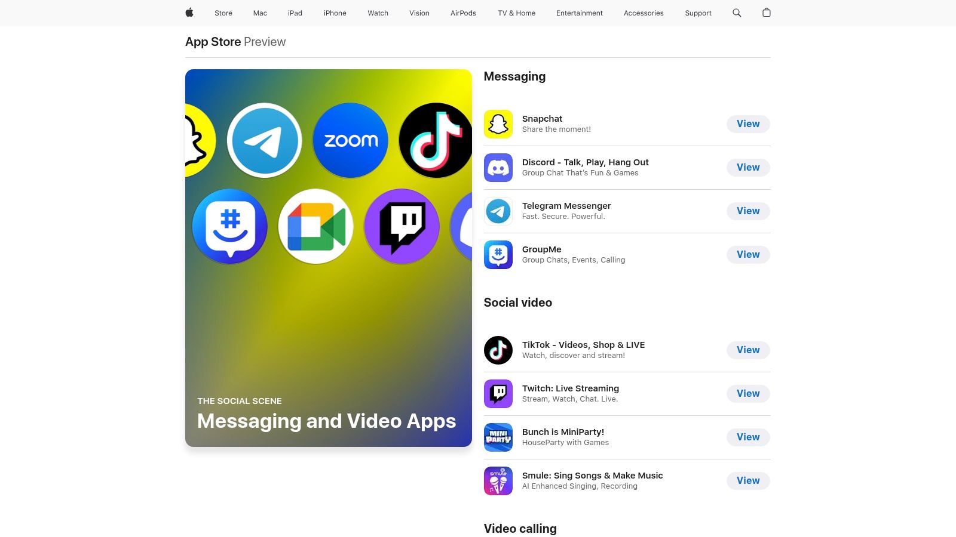Open the TV & Home menu item

tap(517, 13)
